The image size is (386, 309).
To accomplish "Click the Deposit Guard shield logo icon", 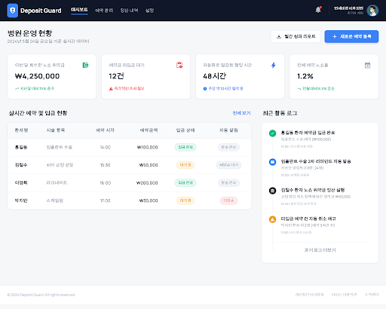I will coord(12,11).
